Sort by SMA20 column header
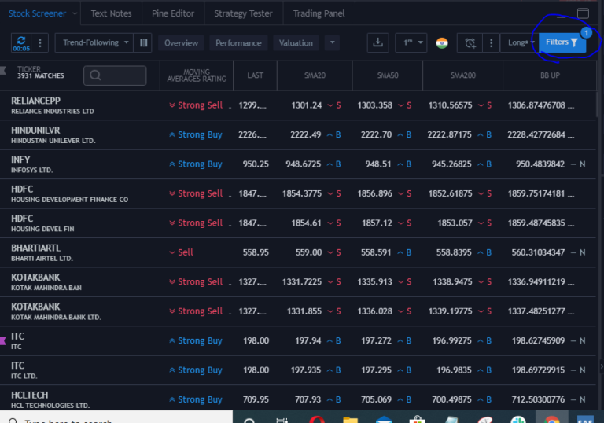 coord(315,75)
